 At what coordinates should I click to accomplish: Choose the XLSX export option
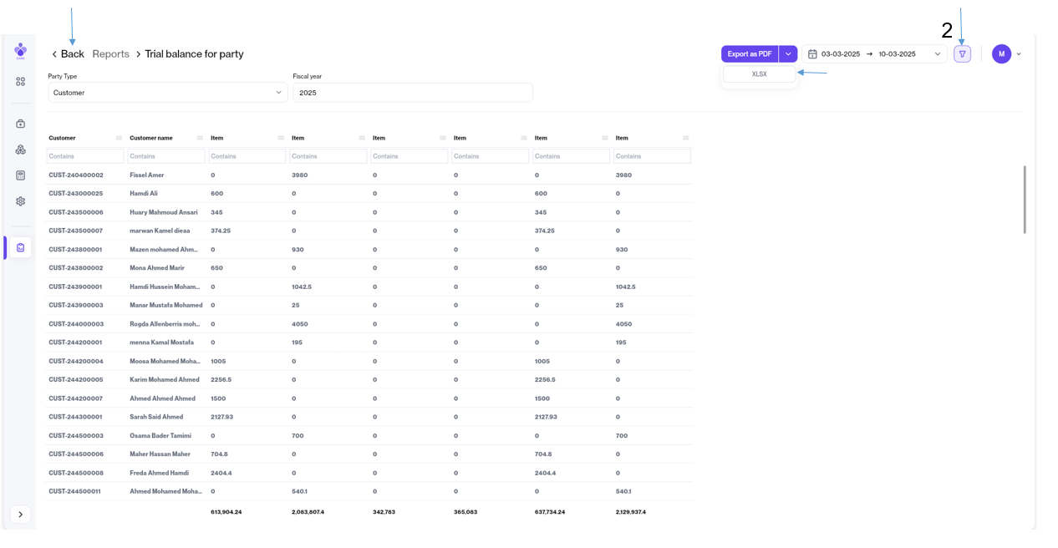[759, 74]
